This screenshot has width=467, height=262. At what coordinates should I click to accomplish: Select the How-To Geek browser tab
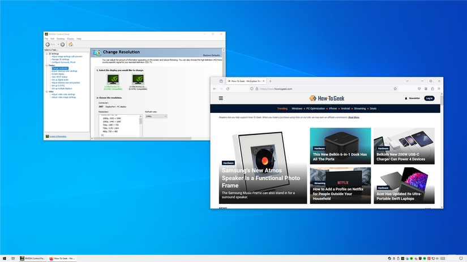point(246,81)
